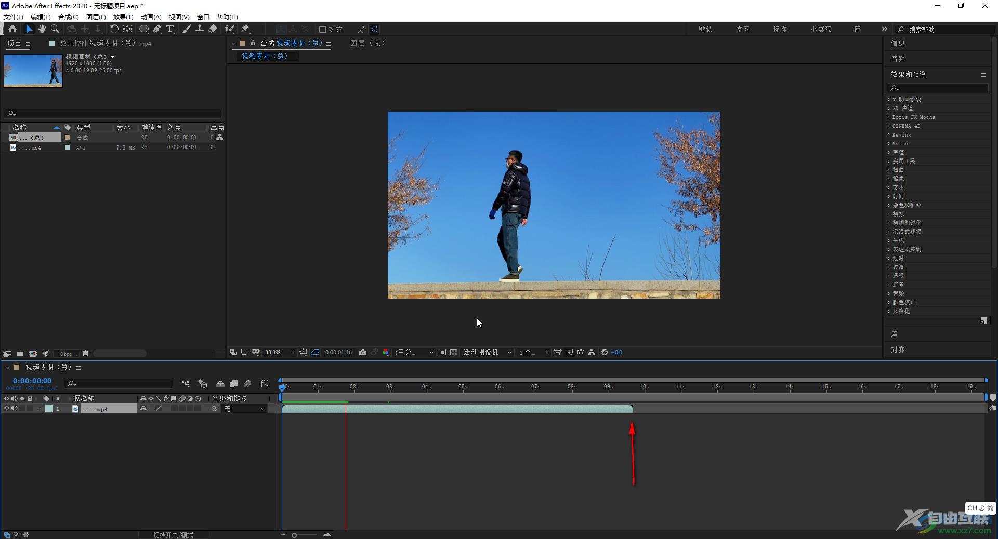Viewport: 998px width, 539px height.
Task: Hide the mp4 layer video eye
Action: [6, 409]
